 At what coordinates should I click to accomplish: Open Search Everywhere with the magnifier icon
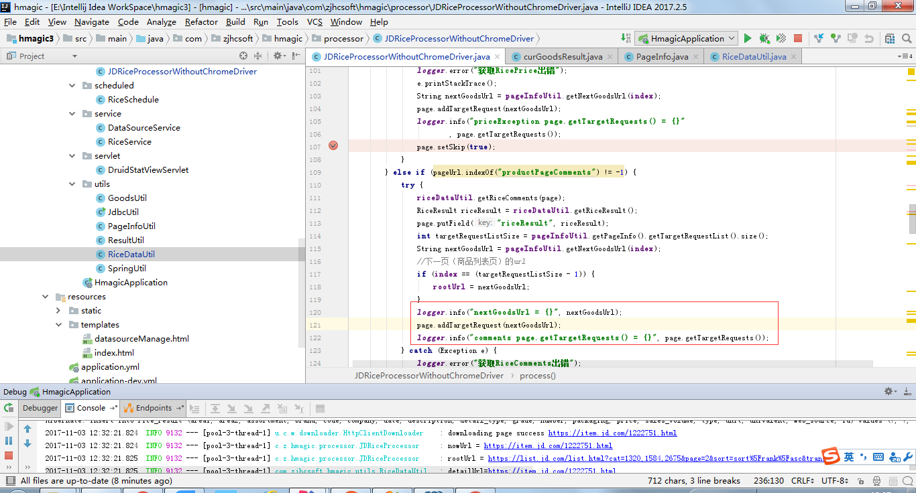(907, 38)
